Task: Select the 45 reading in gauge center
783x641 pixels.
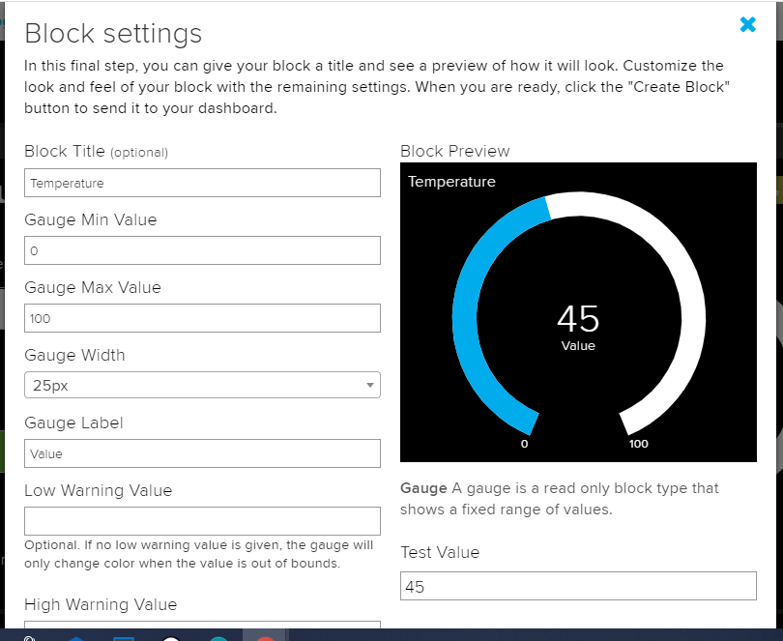Action: tap(578, 318)
